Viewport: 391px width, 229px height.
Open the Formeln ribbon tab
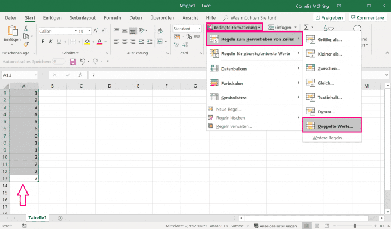[112, 18]
